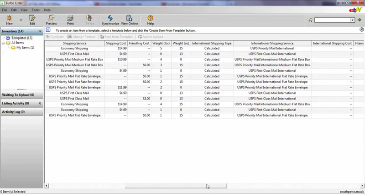Close the template info bar
Image resolution: width=365 pixels, height=194 pixels.
coord(361,30)
